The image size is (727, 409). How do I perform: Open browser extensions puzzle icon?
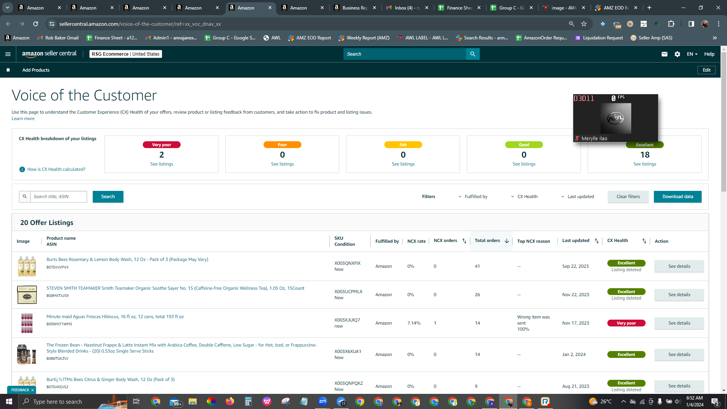tap(671, 24)
